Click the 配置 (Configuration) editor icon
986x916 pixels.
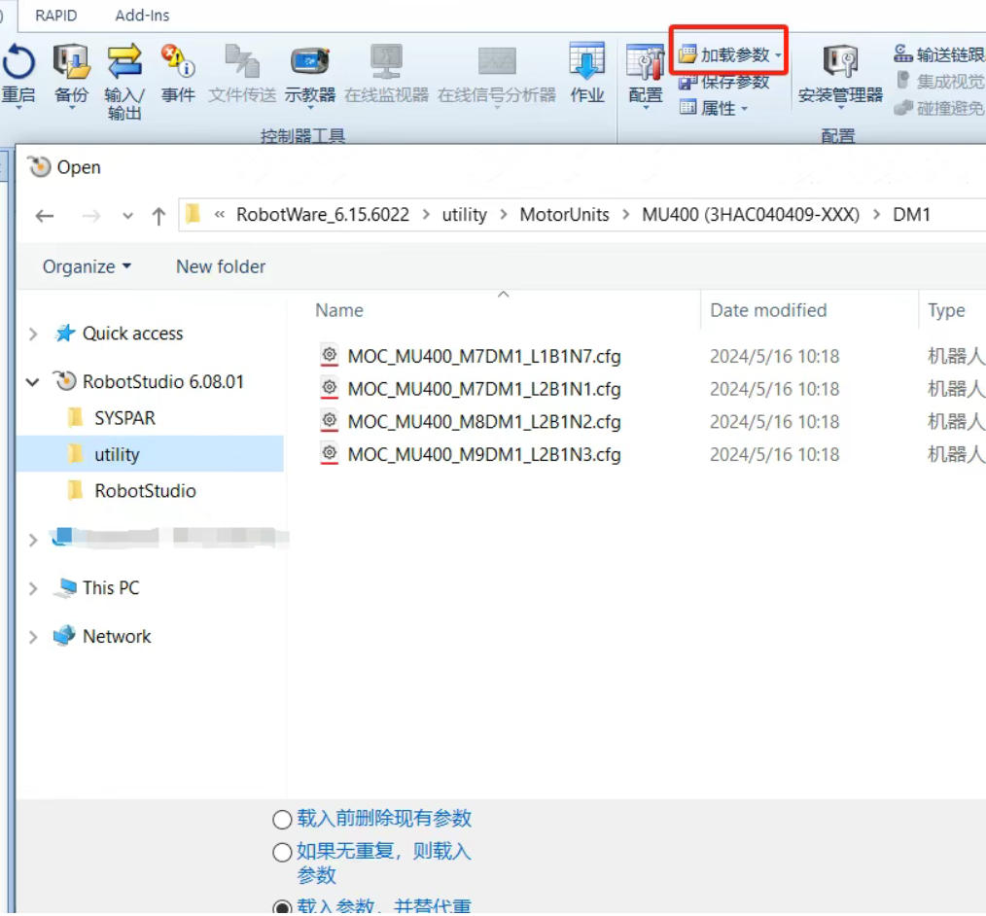pyautogui.click(x=645, y=63)
